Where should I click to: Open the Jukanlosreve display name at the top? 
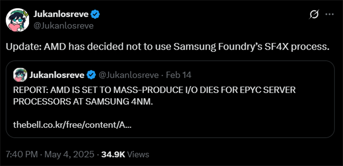coord(61,15)
